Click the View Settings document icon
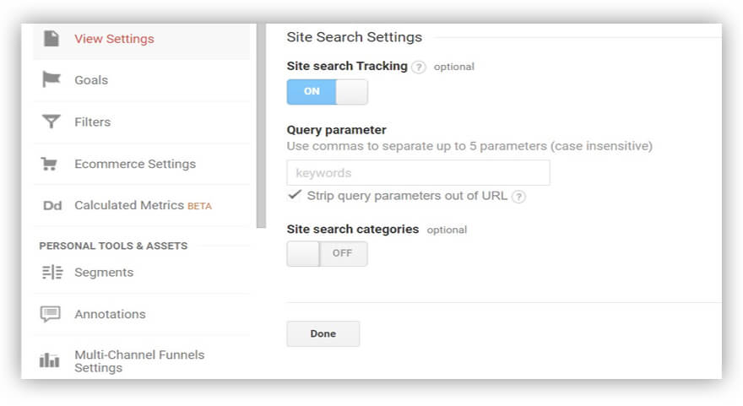This screenshot has width=743, height=406. point(52,39)
